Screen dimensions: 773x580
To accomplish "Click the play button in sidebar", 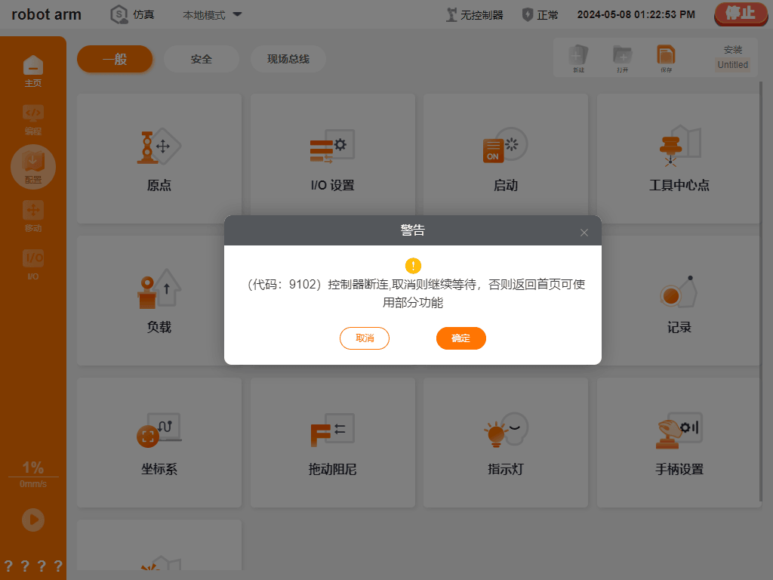I will point(33,520).
